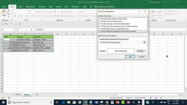Image resolution: width=187 pixels, height=105 pixels.
Task: Toggle Align Left alignment
Action: point(45,16)
